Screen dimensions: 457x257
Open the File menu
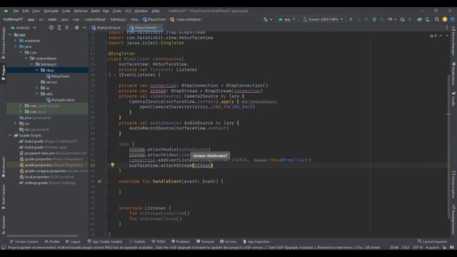[16, 11]
